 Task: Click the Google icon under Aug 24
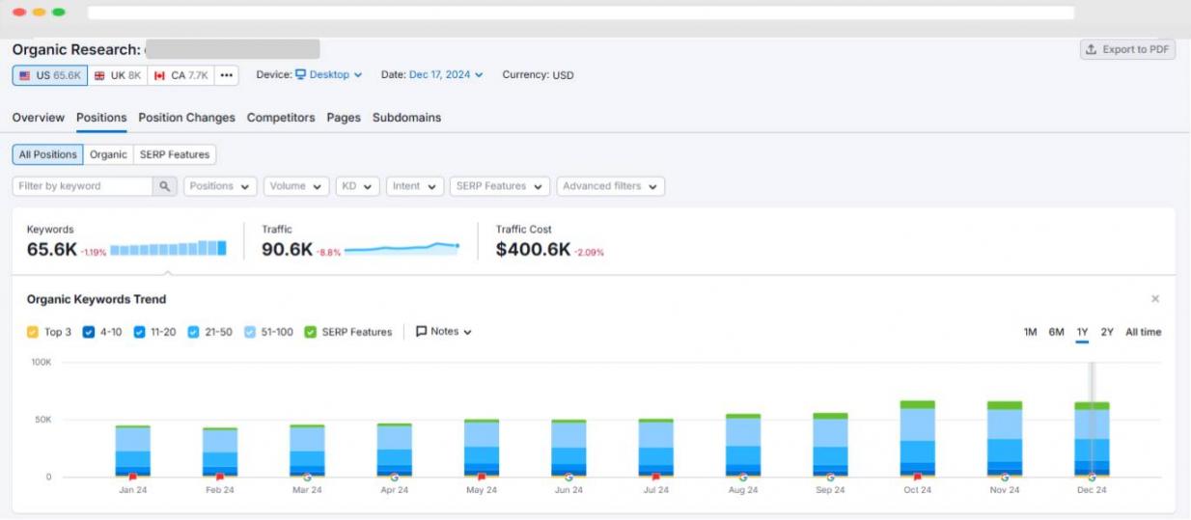[x=743, y=477]
